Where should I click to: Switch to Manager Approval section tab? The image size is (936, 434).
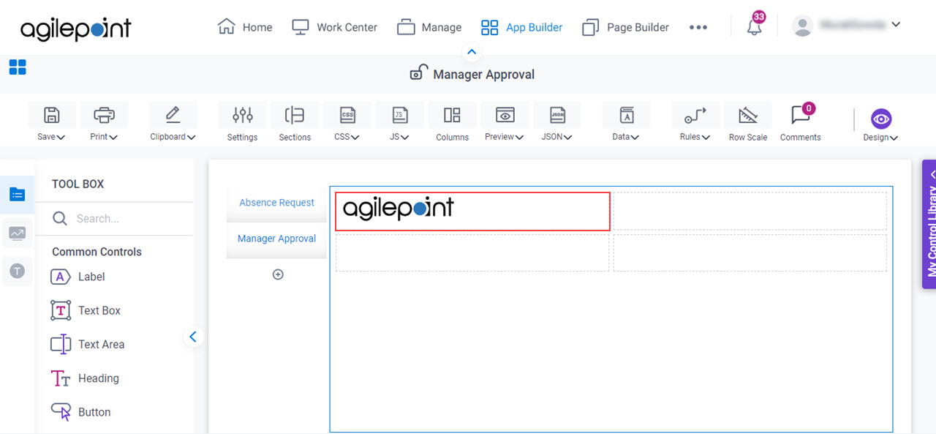(276, 239)
